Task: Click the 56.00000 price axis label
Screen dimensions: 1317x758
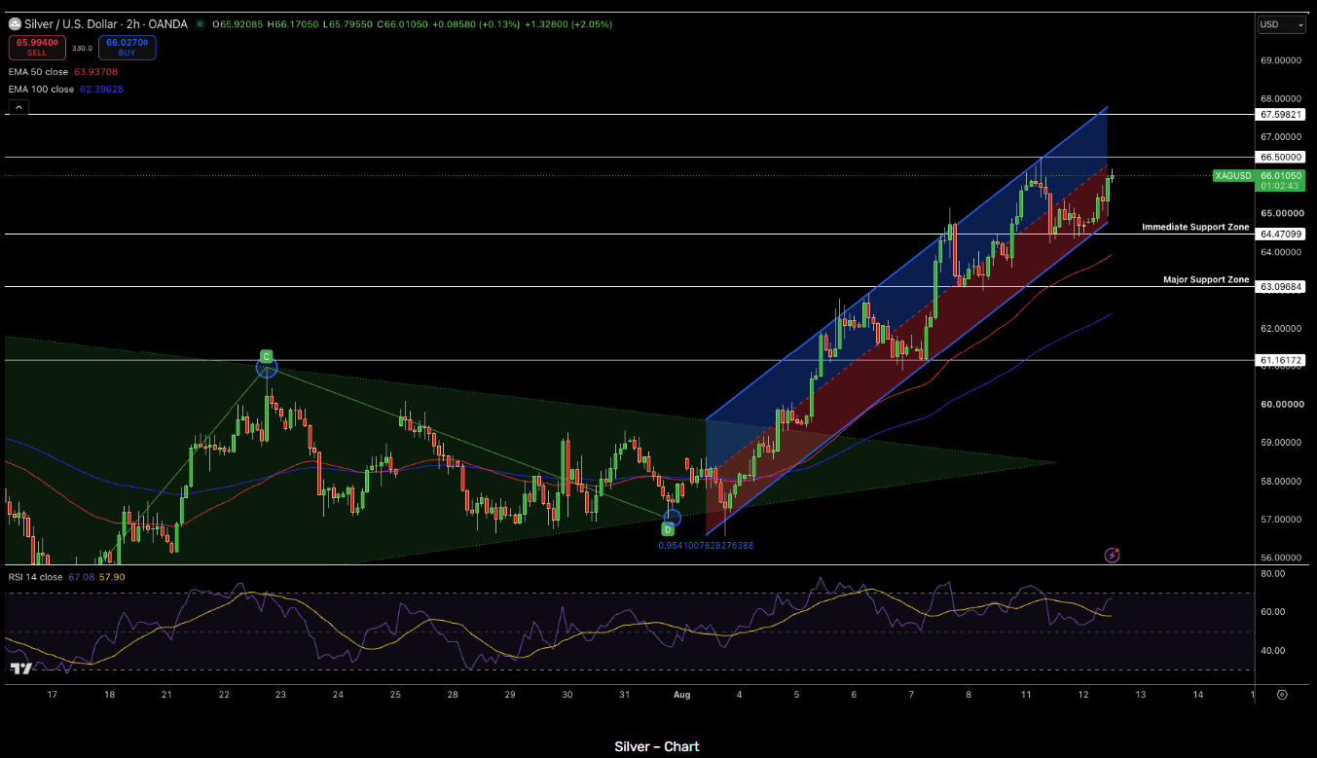Action: pos(1281,558)
